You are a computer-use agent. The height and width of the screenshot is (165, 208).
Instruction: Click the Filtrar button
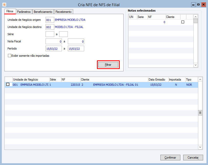[108, 65]
